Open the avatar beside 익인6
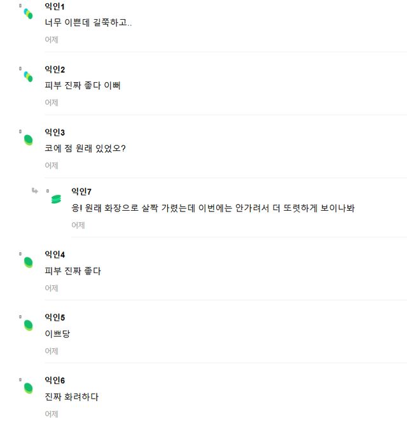Viewport: 407px width, 424px height. point(28,388)
